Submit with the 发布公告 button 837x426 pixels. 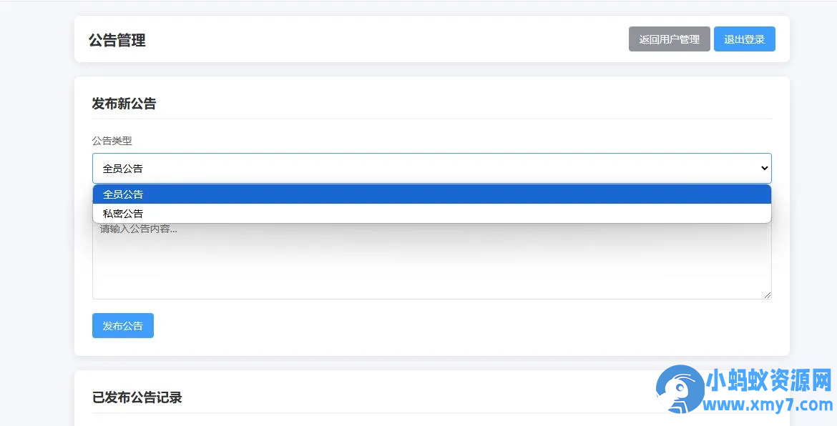122,326
